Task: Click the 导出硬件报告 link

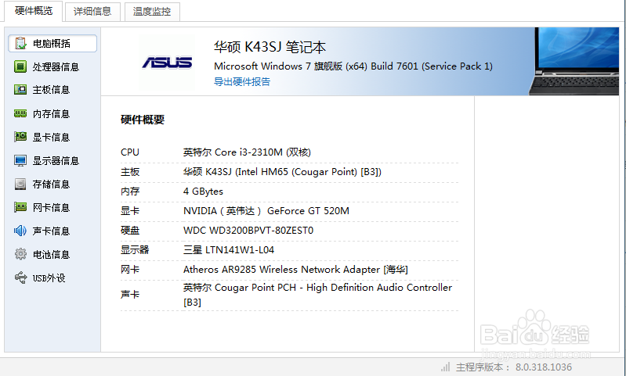Action: [242, 81]
